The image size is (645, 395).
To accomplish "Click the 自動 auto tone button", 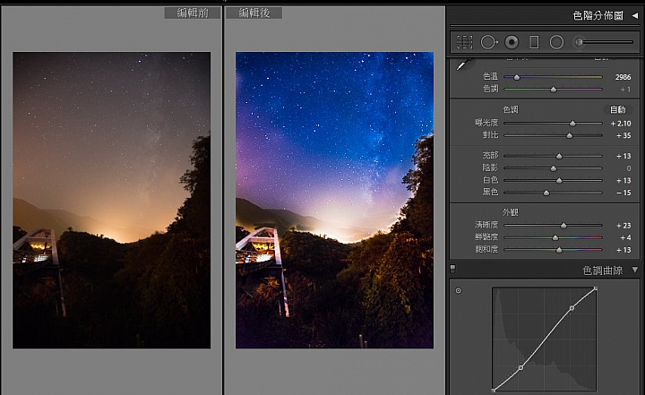I will (617, 109).
